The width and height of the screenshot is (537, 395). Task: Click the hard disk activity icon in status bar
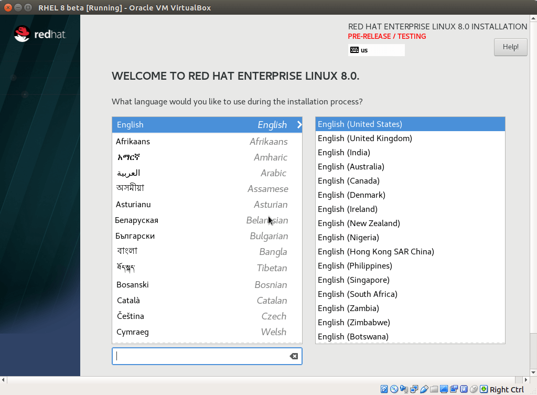click(x=384, y=389)
